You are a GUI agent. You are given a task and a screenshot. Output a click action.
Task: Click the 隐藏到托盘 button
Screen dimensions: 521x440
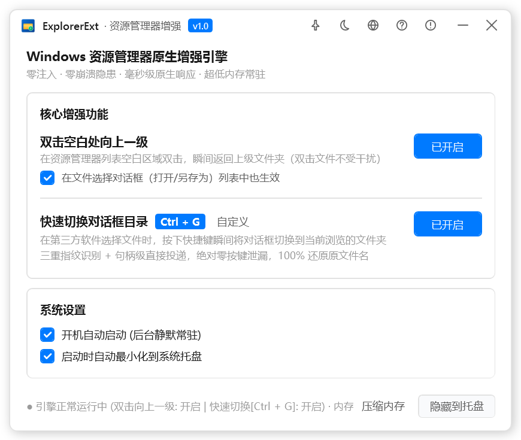click(456, 406)
